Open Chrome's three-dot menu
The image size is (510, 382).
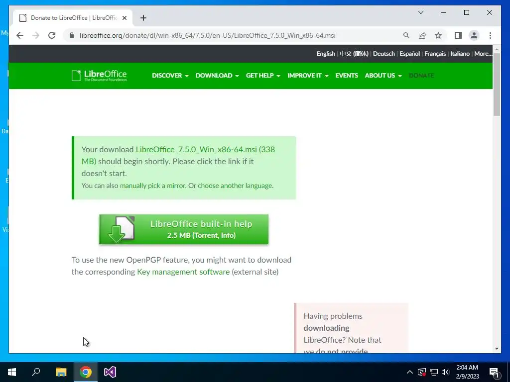point(490,35)
